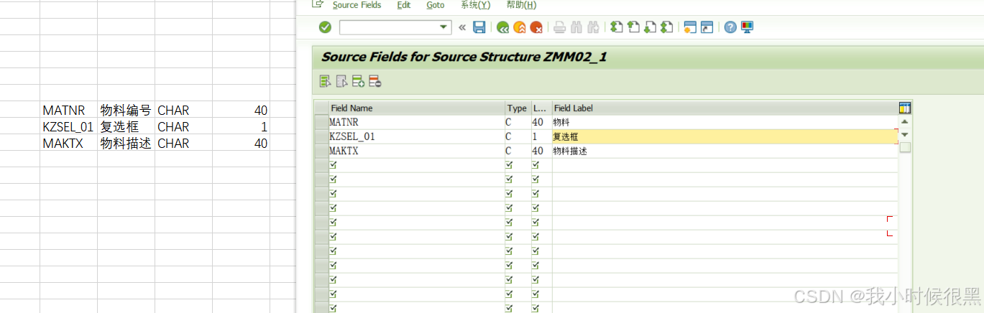Image resolution: width=984 pixels, height=313 pixels.
Task: Click the Field Label column header
Action: (725, 108)
